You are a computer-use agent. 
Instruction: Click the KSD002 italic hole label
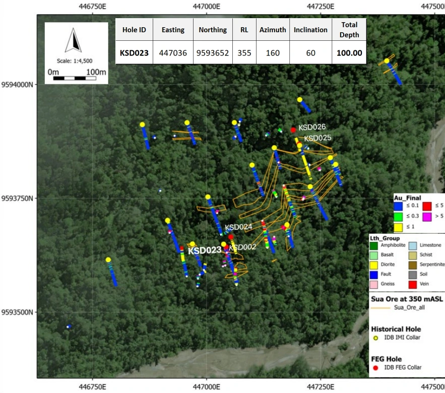[242, 247]
